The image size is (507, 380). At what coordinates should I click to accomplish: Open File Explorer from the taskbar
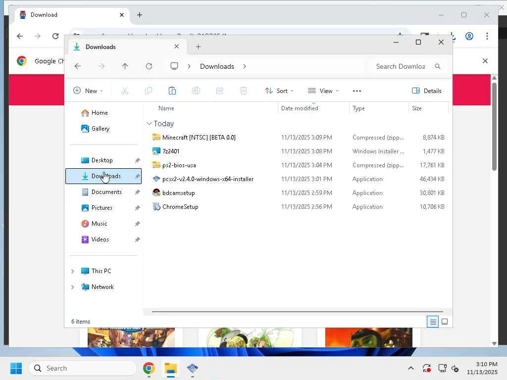coord(171,368)
